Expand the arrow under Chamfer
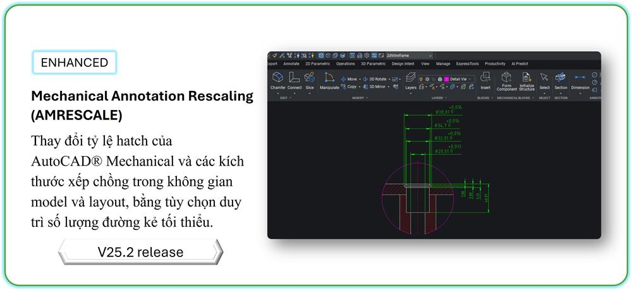632x290 pixels. [277, 93]
